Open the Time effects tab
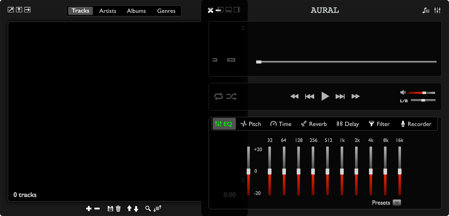 [x=281, y=124]
